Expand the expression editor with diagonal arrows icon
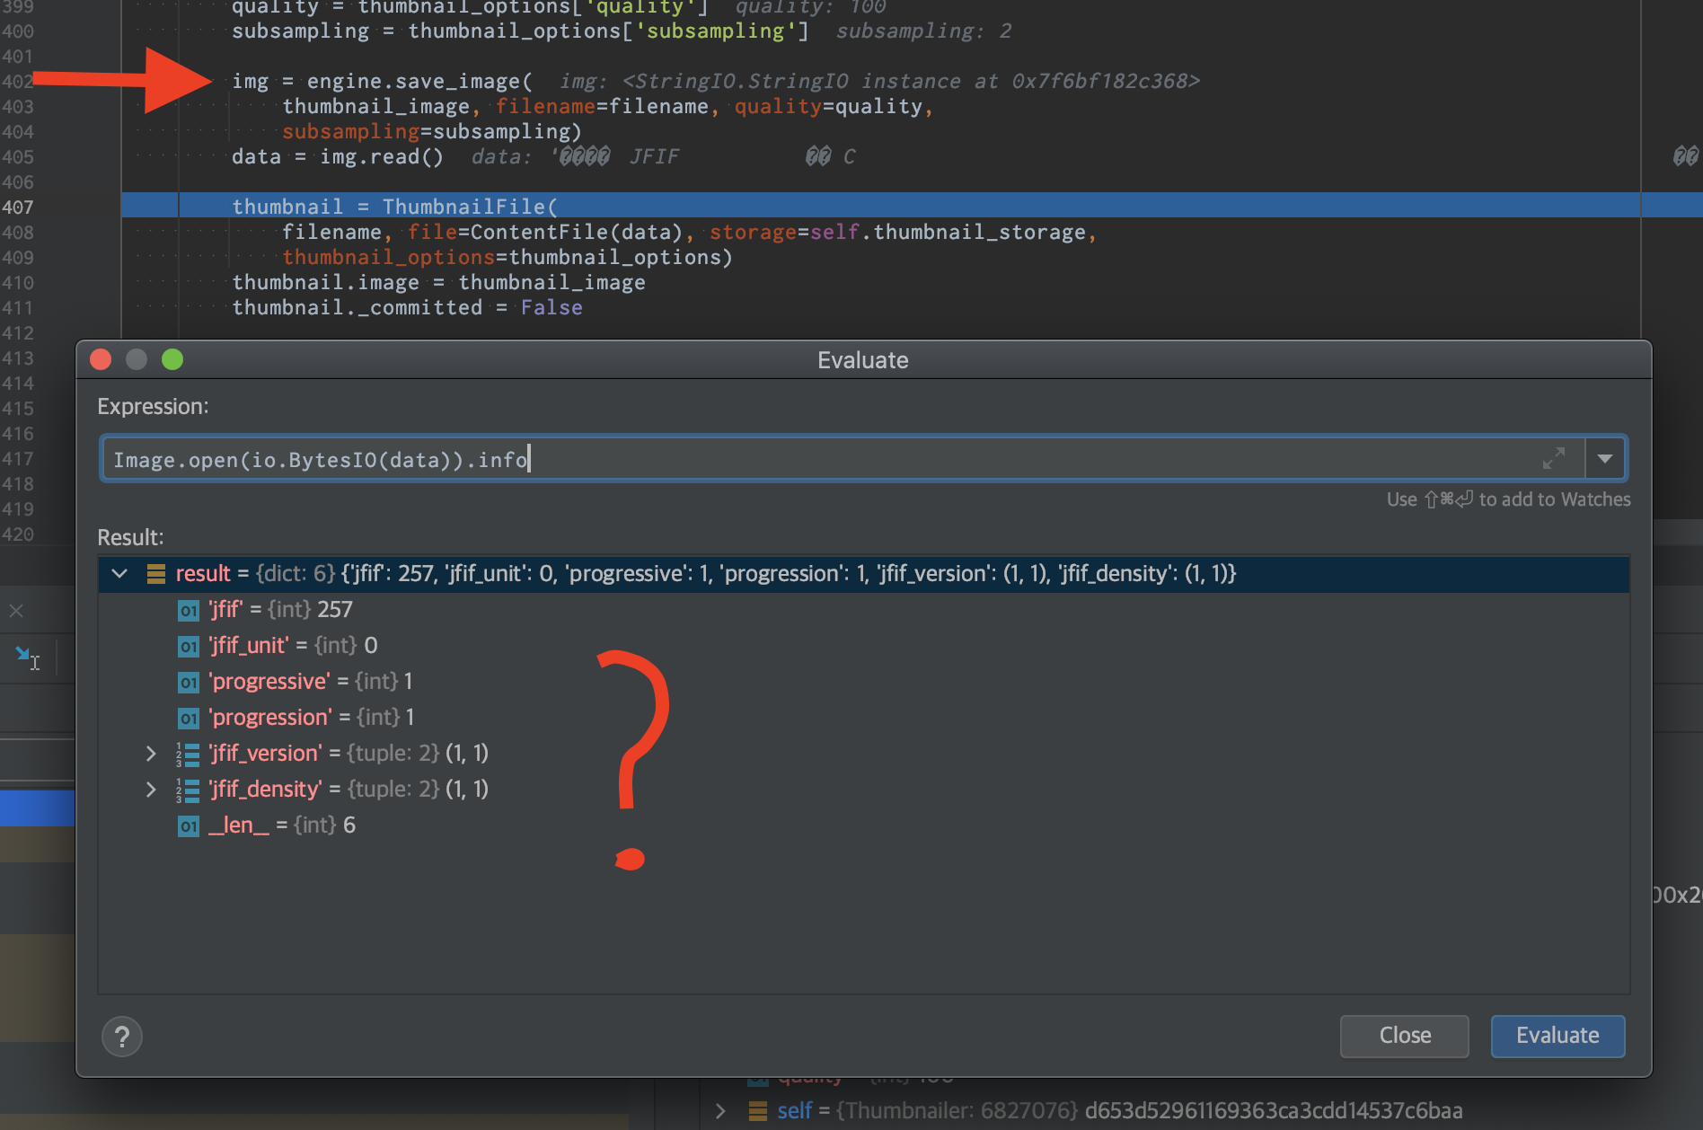 pos(1554,458)
